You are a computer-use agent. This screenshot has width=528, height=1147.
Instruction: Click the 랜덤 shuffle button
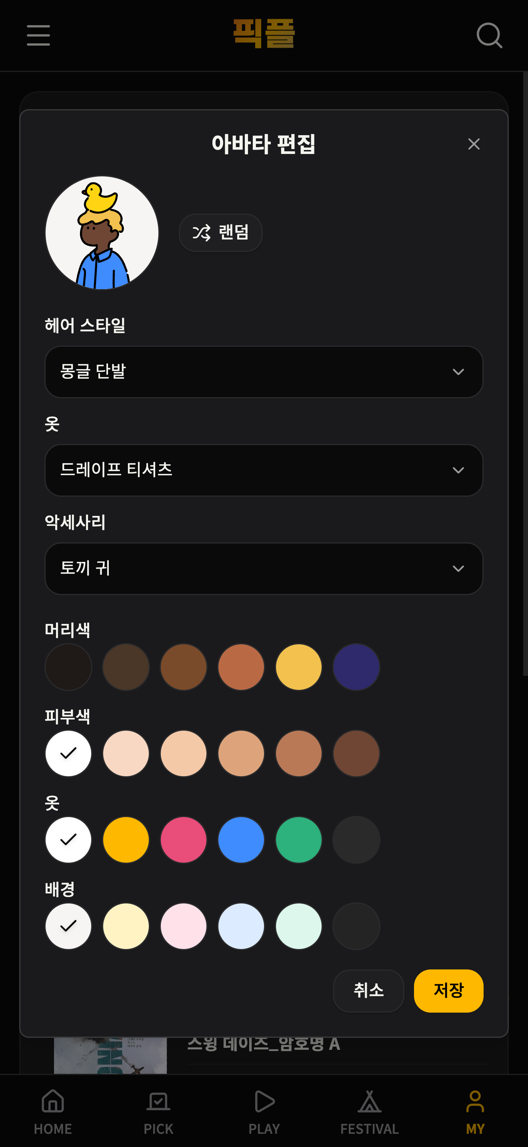coord(220,232)
